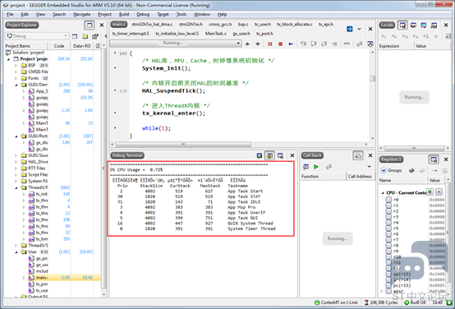Click the Code column header
This screenshot has height=309, width=455.
tap(59, 46)
